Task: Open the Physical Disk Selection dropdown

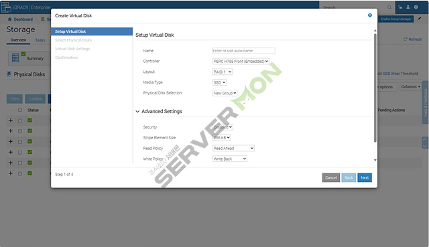Action: pyautogui.click(x=225, y=93)
